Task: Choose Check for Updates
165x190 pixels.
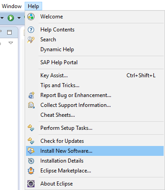Action: pyautogui.click(x=95, y=141)
